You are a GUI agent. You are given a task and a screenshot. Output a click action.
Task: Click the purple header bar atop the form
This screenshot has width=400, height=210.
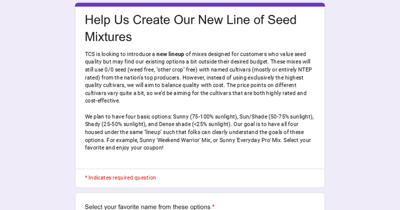coord(200,5)
